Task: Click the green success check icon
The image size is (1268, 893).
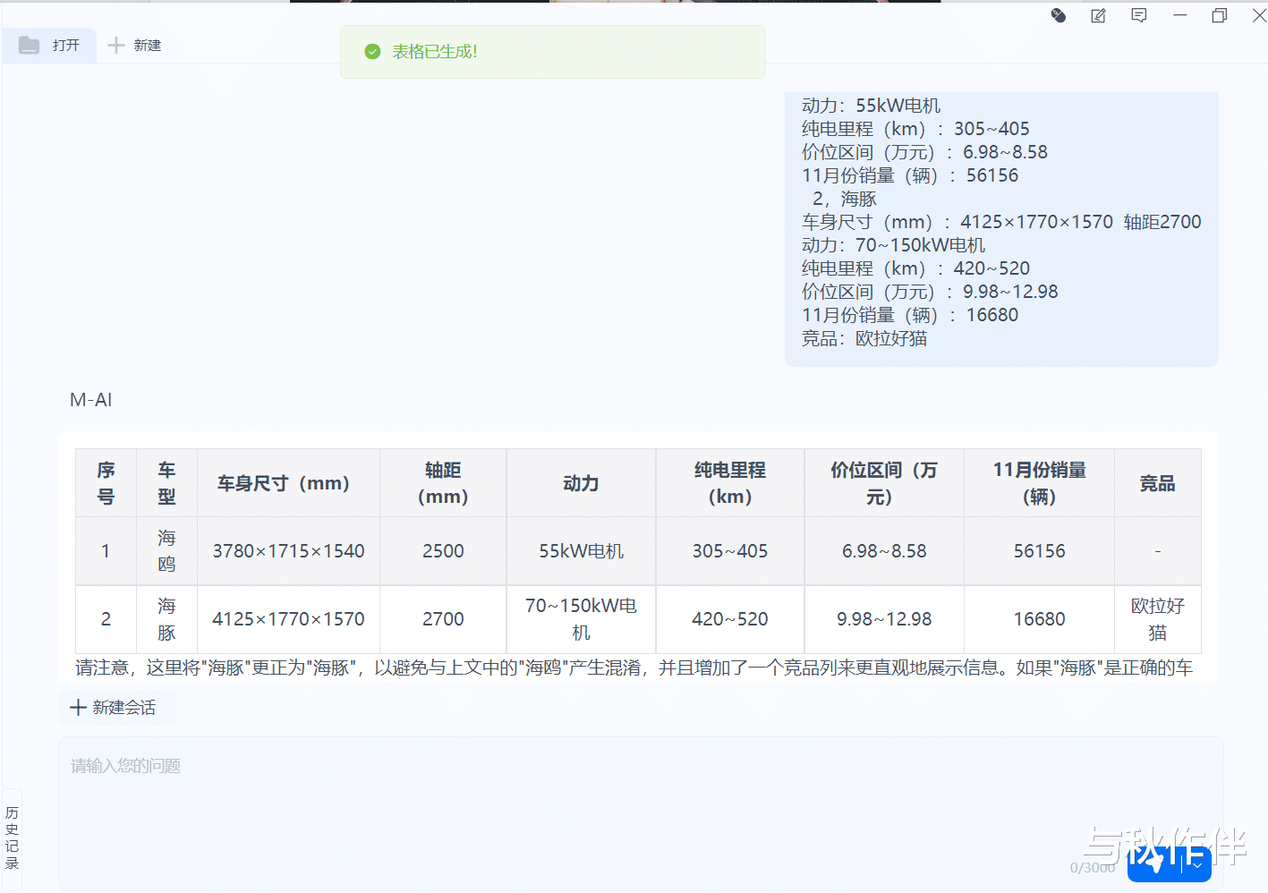Action: [373, 52]
